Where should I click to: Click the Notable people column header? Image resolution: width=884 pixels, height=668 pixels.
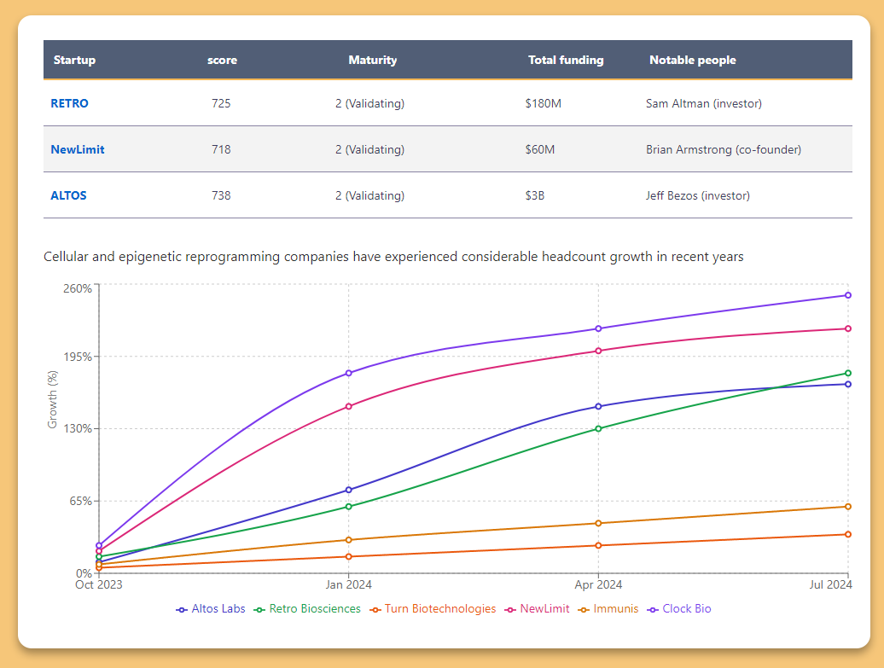point(692,60)
